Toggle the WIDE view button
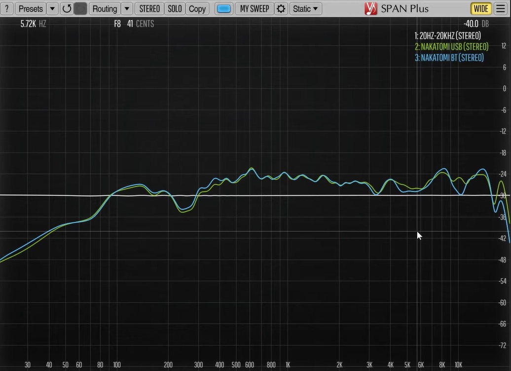Viewport: 511px width, 371px height. (x=481, y=8)
